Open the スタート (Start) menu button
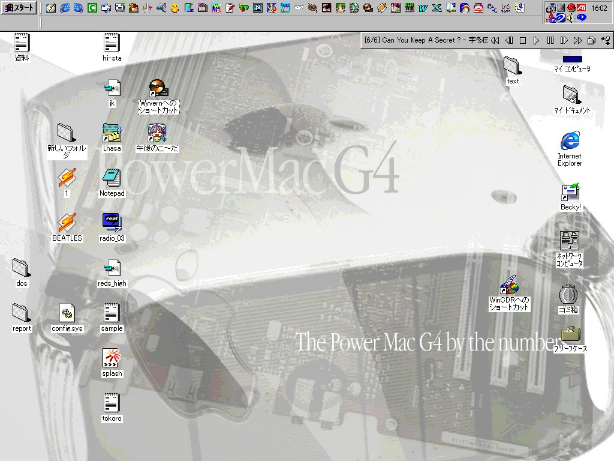The width and height of the screenshot is (614, 461). click(x=18, y=8)
